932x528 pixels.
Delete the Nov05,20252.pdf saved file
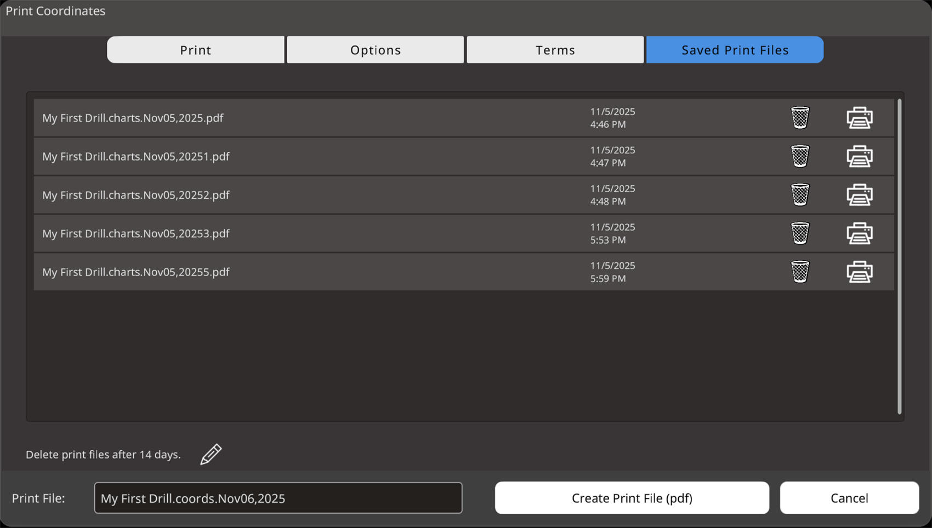pyautogui.click(x=800, y=194)
